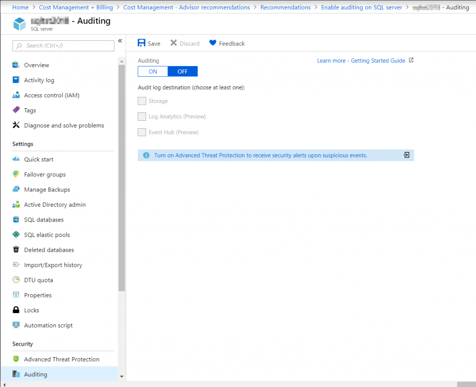Viewport: 476px width, 387px height.
Task: Open Learn more - Getting Started Guide link
Action: point(361,60)
